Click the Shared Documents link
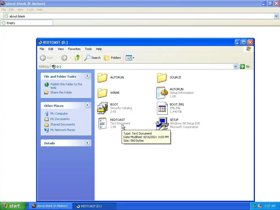280x210 pixels. click(63, 124)
